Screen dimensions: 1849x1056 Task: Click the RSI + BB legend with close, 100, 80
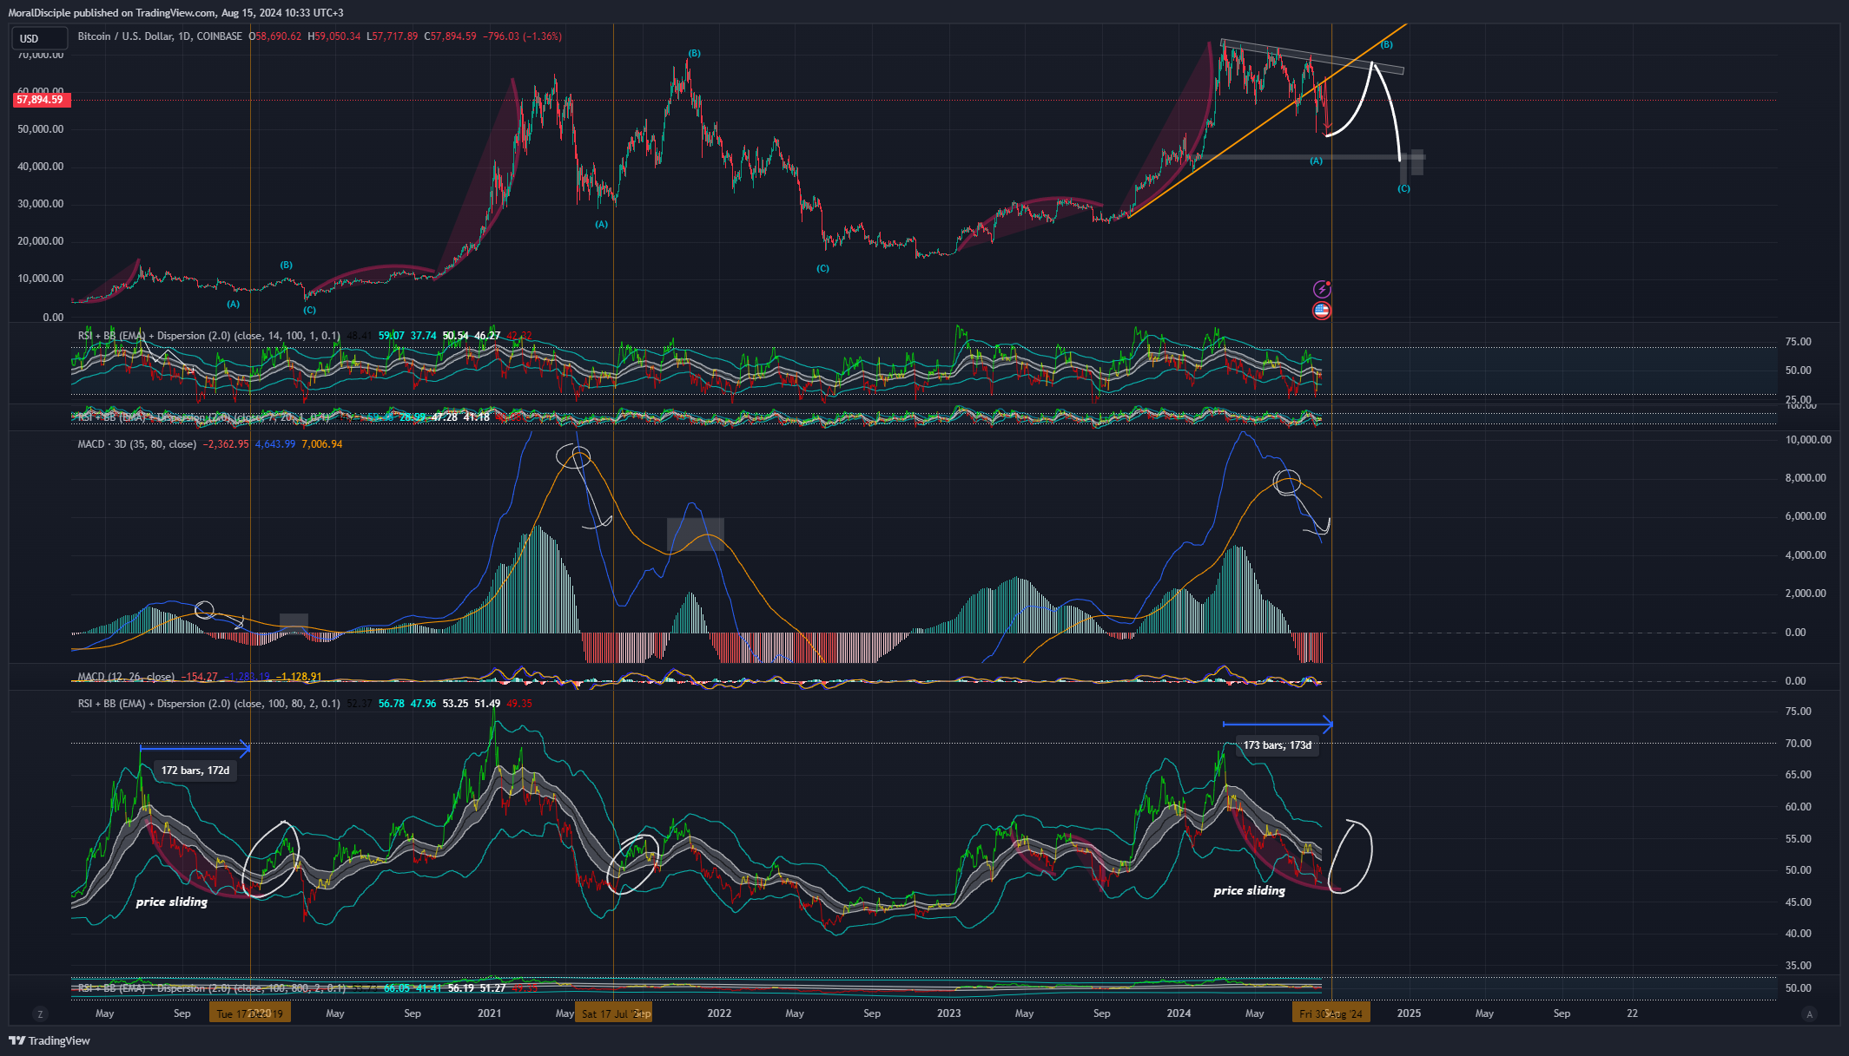coord(209,704)
